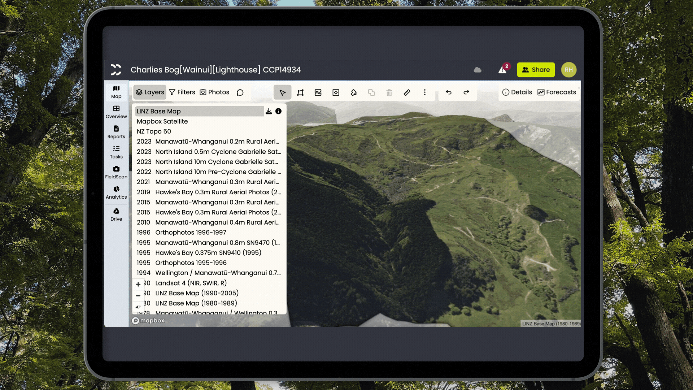
Task: Open Drive from the sidebar
Action: pyautogui.click(x=116, y=215)
